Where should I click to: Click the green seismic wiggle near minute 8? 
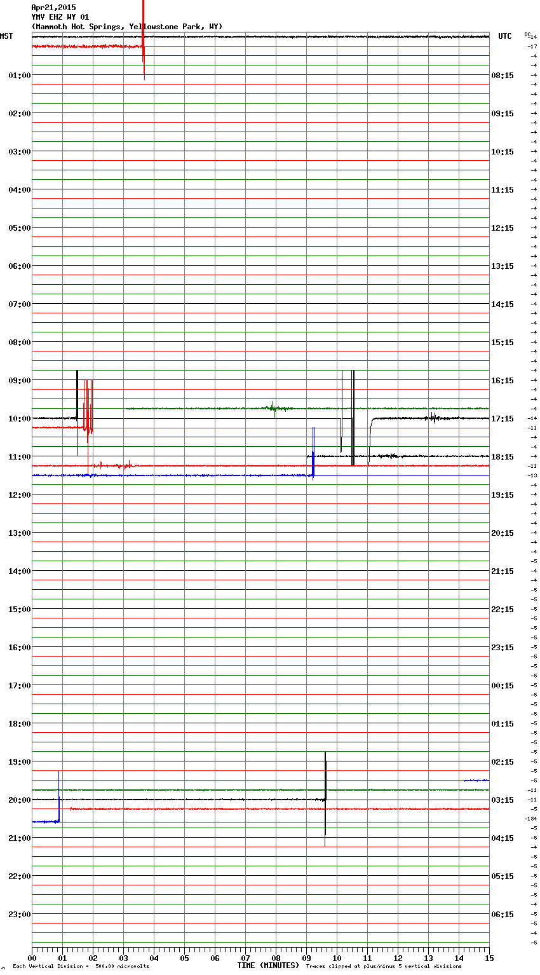[274, 408]
